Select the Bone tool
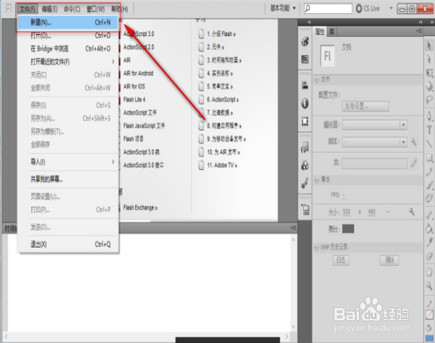Screen dimensions: 435x343 429,214
